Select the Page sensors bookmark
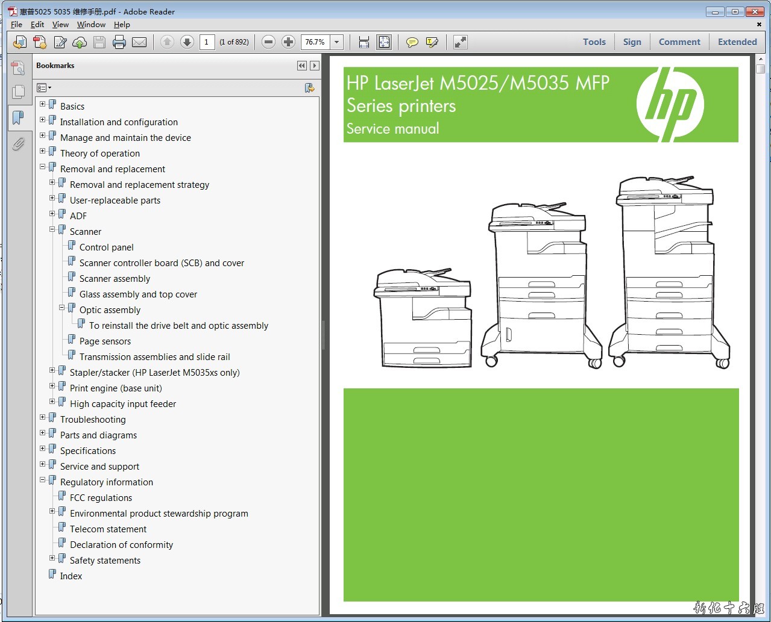 coord(105,341)
